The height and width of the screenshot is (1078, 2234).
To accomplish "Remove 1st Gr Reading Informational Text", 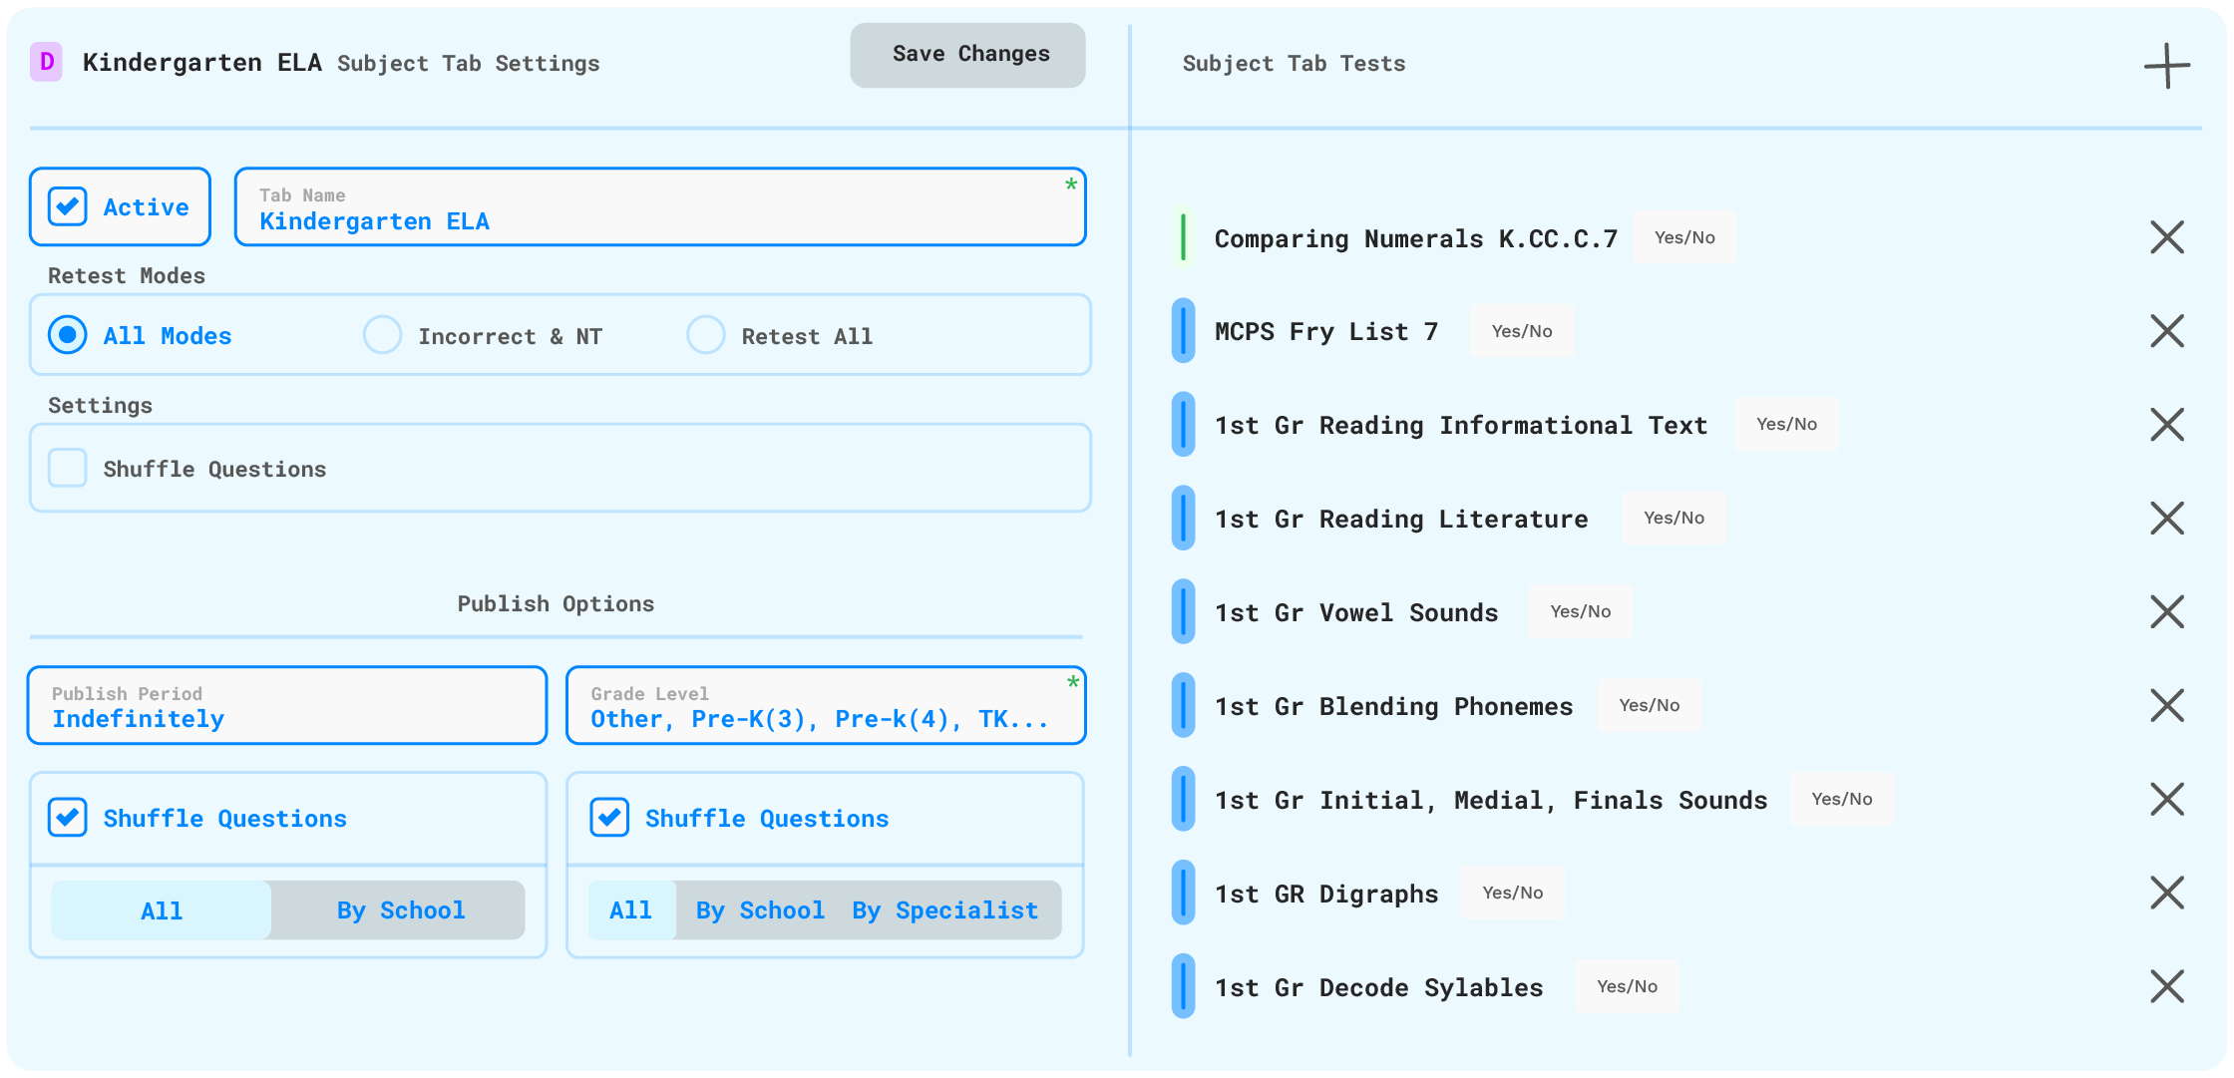I will coord(2167,425).
